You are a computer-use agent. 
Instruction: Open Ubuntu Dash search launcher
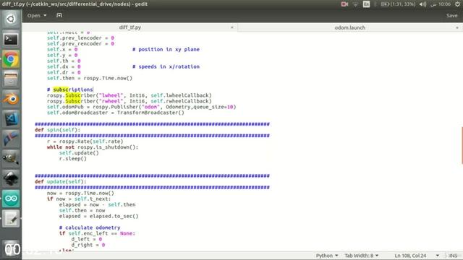(x=11, y=19)
